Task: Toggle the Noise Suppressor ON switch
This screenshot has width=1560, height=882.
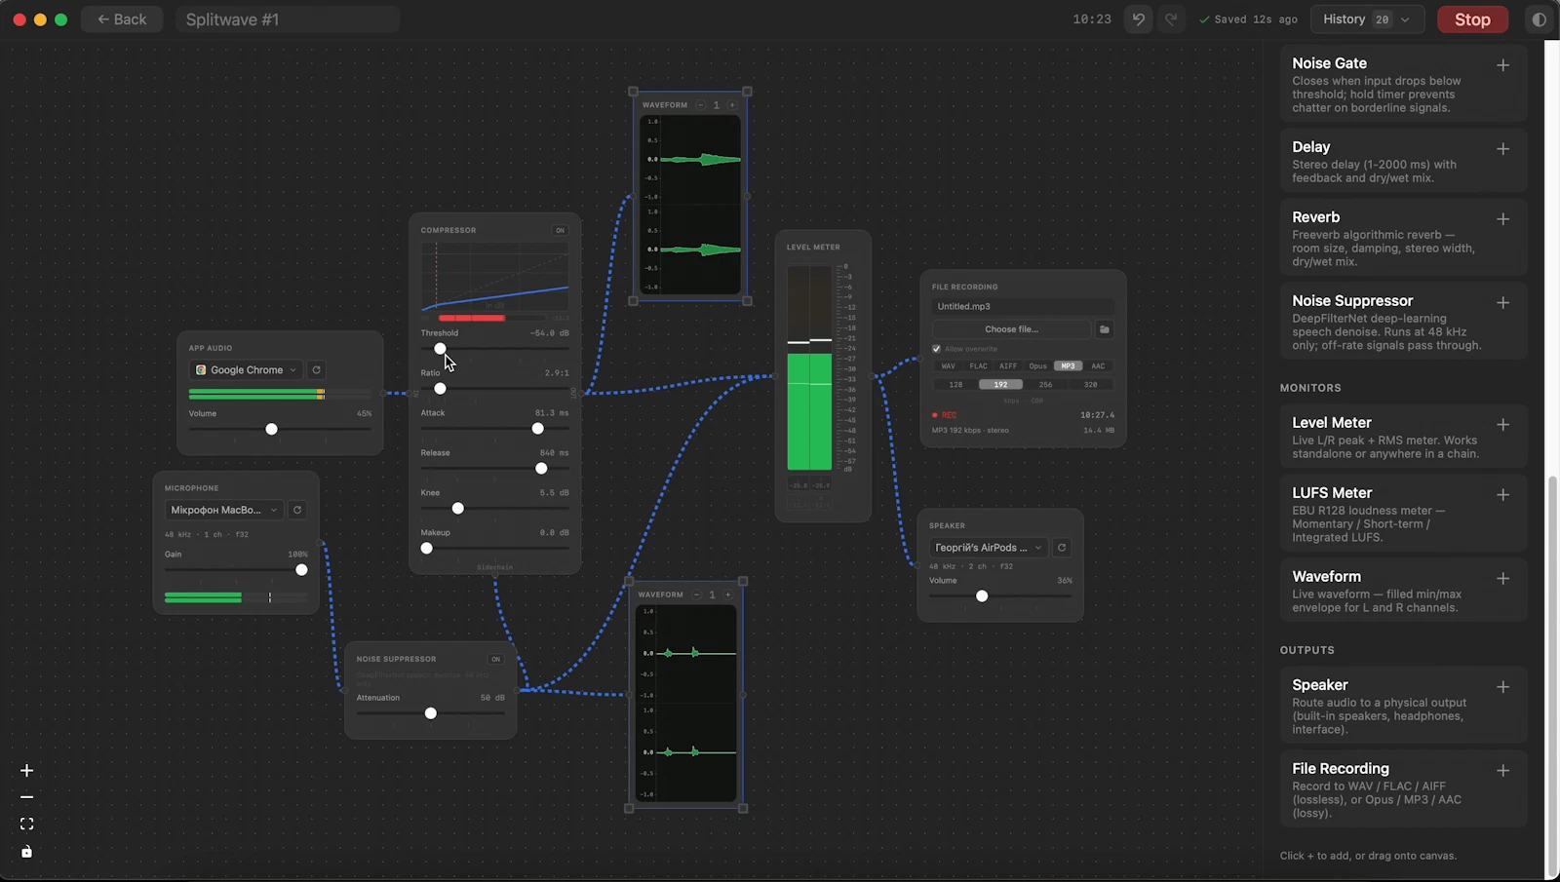Action: [496, 660]
